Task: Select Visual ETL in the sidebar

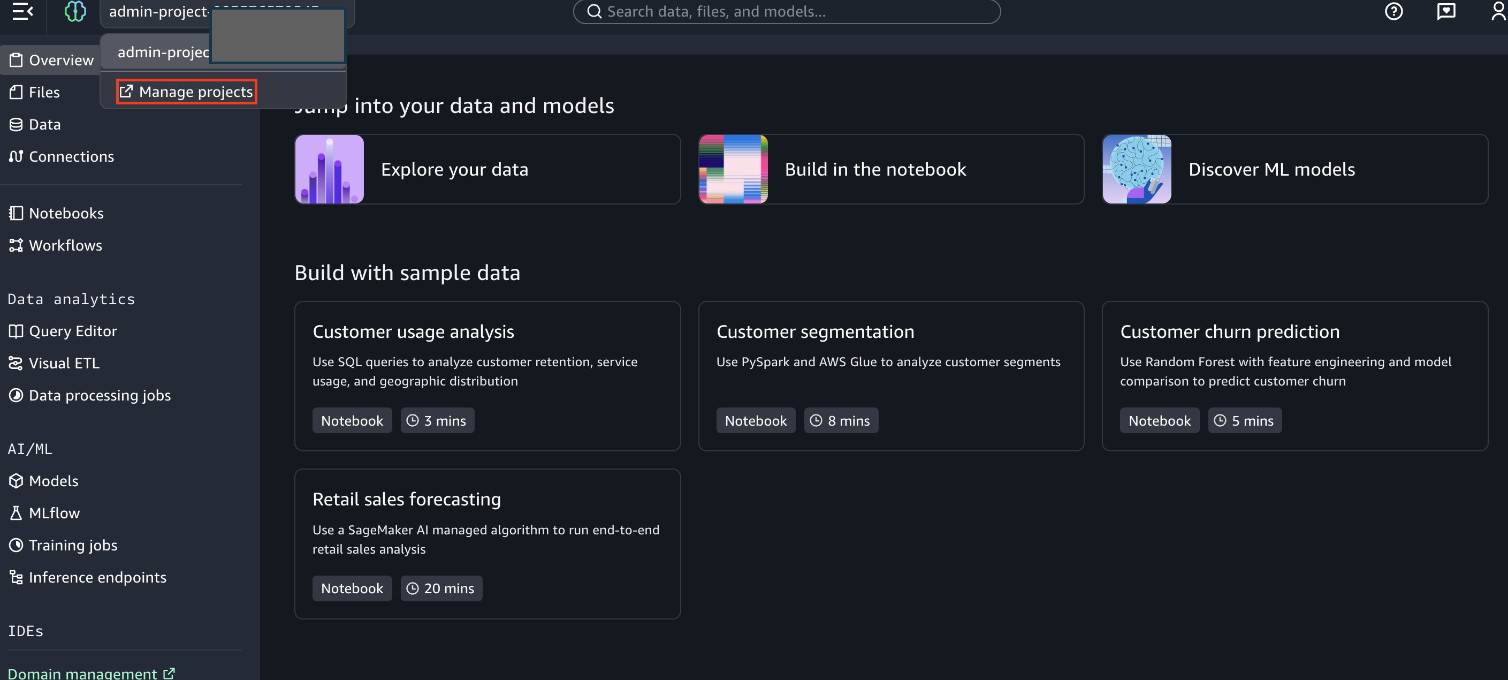Action: coord(64,362)
